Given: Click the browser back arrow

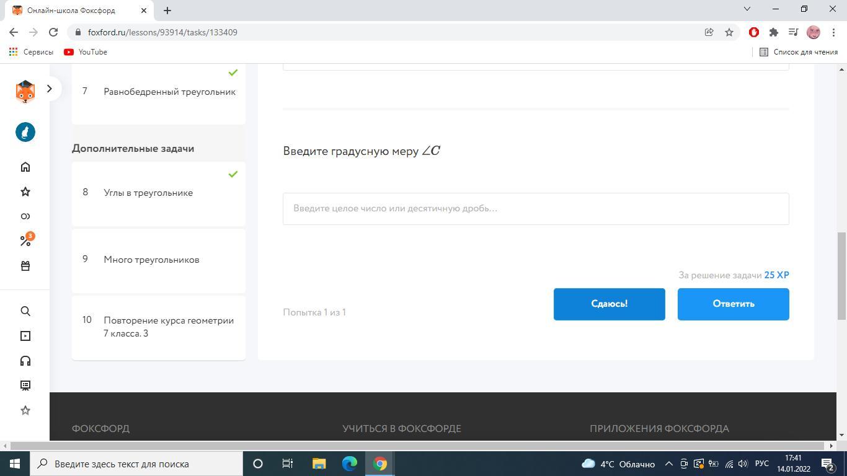Looking at the screenshot, I should coord(14,32).
